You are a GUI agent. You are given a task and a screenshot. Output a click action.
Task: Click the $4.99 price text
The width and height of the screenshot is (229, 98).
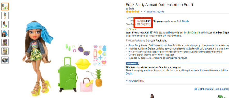[140, 21]
